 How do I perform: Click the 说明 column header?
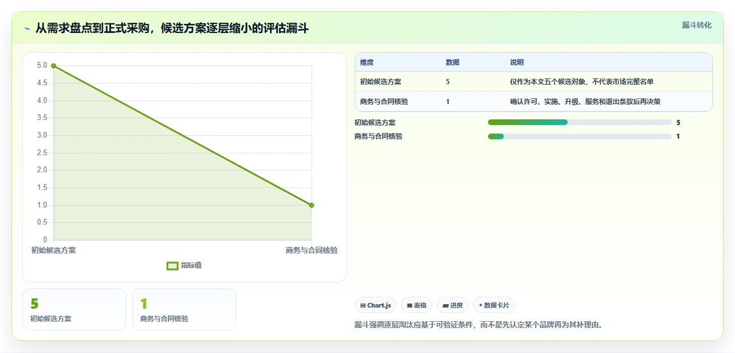pyautogui.click(x=517, y=63)
